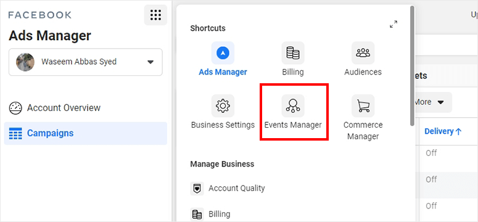Sort by the Delivery column header

443,131
